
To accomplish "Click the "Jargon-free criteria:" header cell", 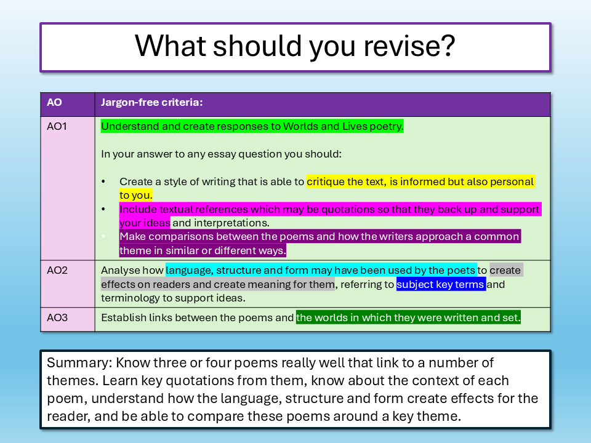I will click(152, 103).
